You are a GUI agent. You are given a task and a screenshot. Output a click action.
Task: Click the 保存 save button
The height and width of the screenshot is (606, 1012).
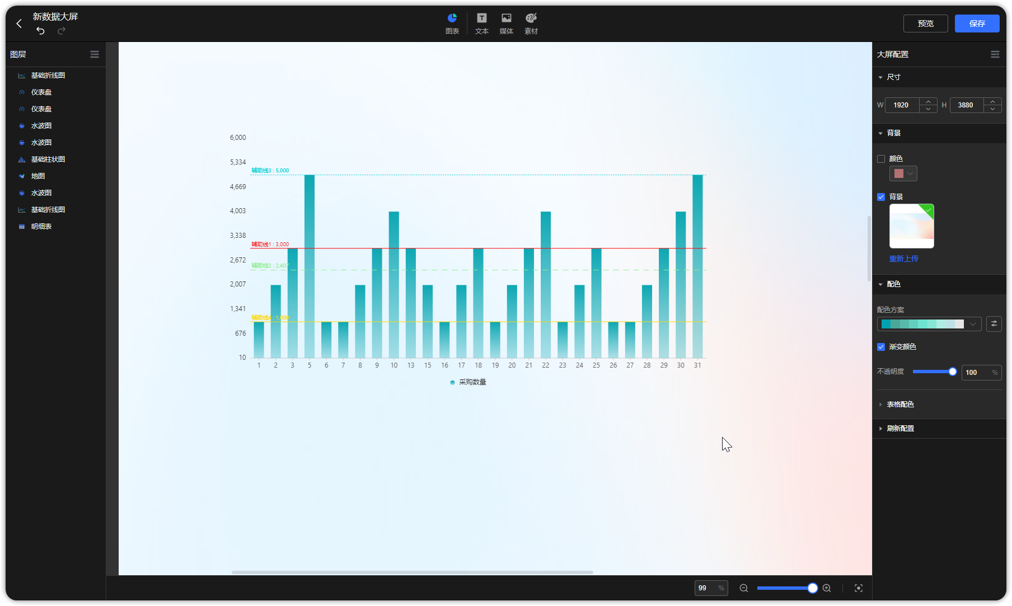(977, 24)
